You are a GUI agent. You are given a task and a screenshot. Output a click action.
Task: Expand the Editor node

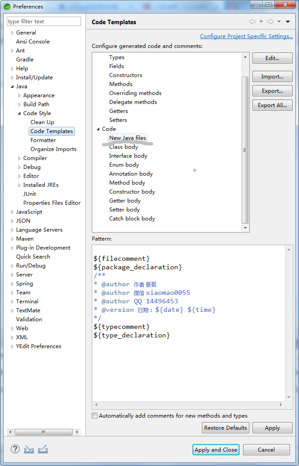point(19,176)
